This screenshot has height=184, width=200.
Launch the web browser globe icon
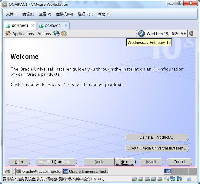click(x=56, y=34)
